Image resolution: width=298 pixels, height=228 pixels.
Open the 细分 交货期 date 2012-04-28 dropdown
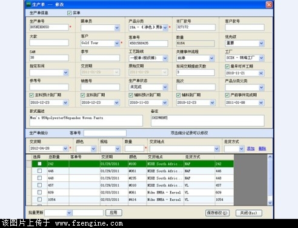point(65,149)
